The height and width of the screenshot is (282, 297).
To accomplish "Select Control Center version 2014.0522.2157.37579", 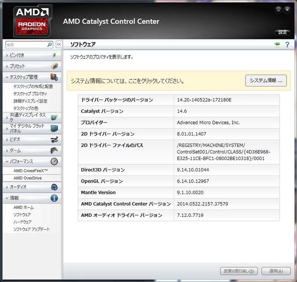I will click(202, 204).
